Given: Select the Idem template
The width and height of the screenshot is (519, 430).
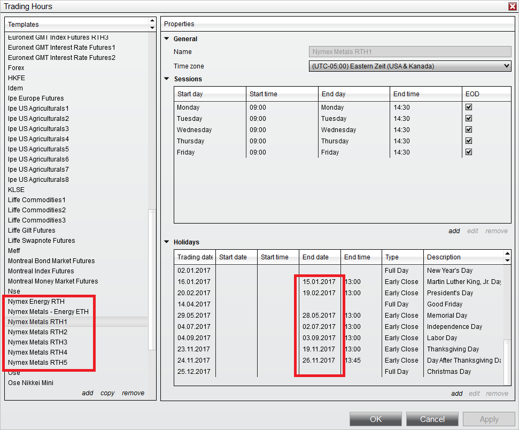Looking at the screenshot, I should click(16, 88).
